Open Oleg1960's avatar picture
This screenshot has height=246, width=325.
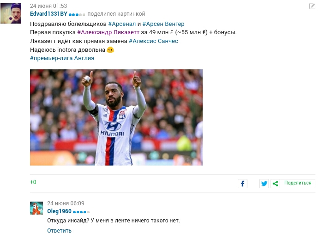click(36, 208)
